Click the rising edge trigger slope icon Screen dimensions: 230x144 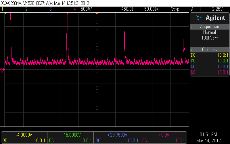pyautogui.click(x=192, y=9)
